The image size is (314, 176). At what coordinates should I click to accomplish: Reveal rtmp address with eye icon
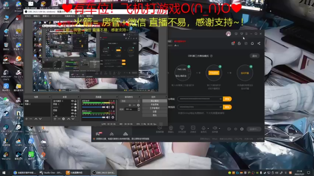[x=221, y=99]
